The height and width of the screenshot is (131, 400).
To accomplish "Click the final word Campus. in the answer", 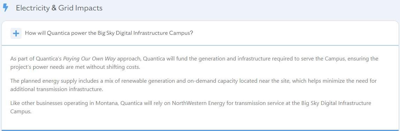I will point(21,112).
